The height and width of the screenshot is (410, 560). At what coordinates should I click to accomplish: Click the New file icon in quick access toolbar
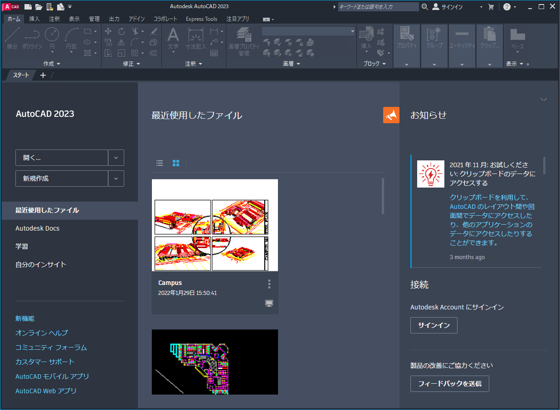(28, 6)
